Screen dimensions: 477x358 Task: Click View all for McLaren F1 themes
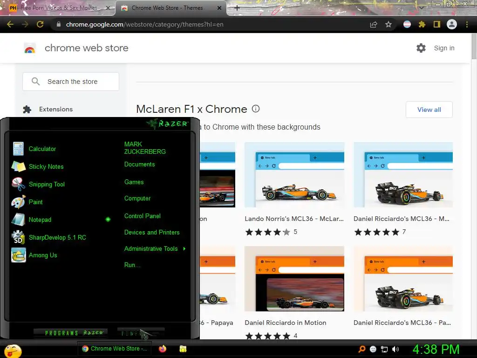click(429, 110)
